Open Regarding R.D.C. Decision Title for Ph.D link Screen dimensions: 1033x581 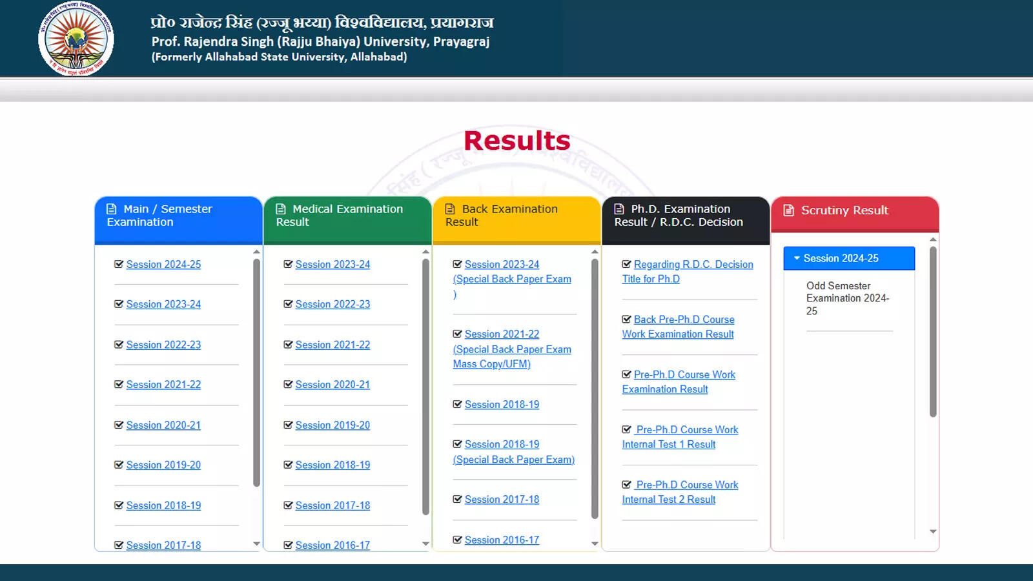pyautogui.click(x=688, y=272)
